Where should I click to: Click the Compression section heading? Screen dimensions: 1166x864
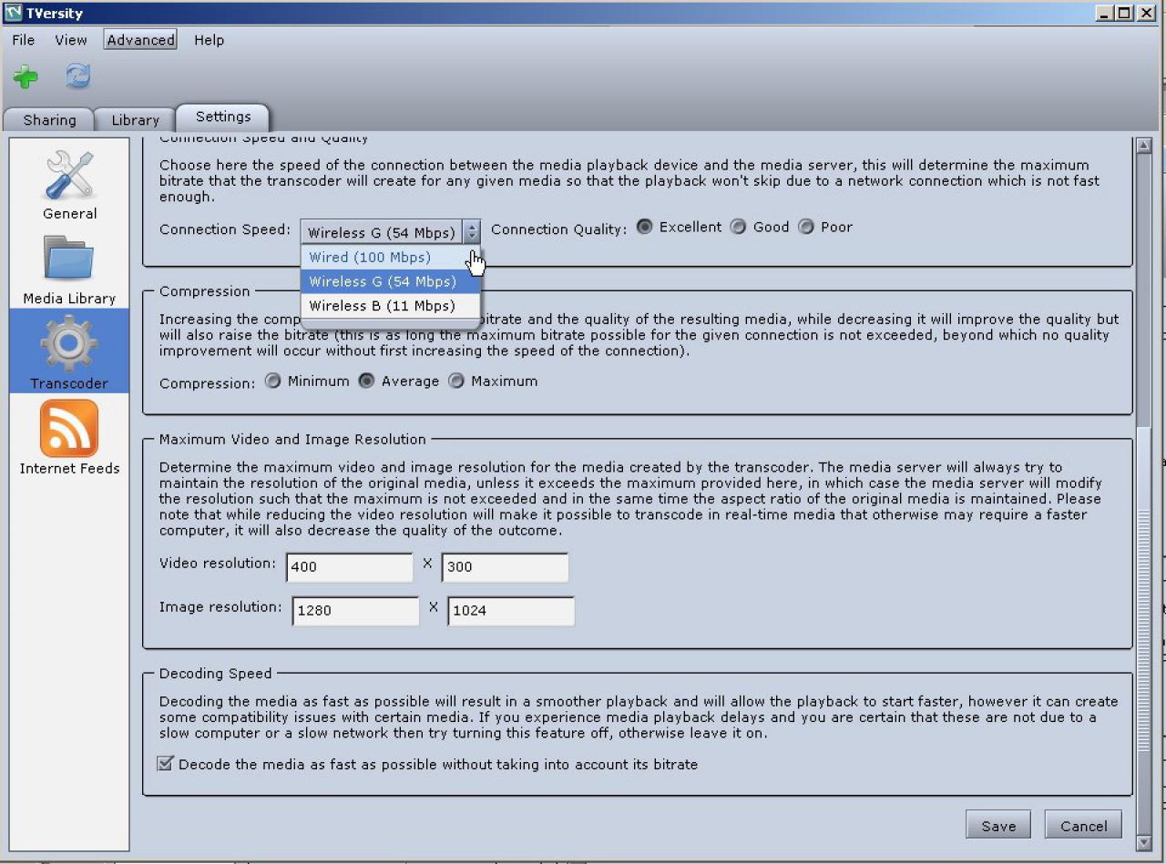tap(204, 291)
